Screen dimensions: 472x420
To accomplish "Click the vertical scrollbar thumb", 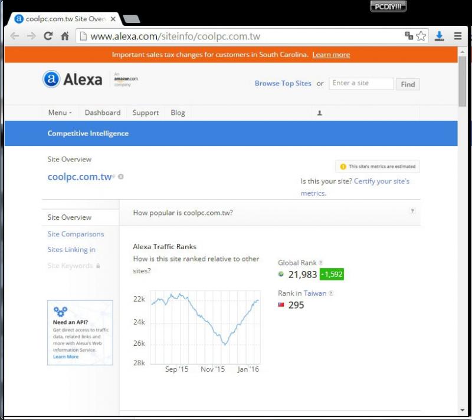I will [x=463, y=81].
